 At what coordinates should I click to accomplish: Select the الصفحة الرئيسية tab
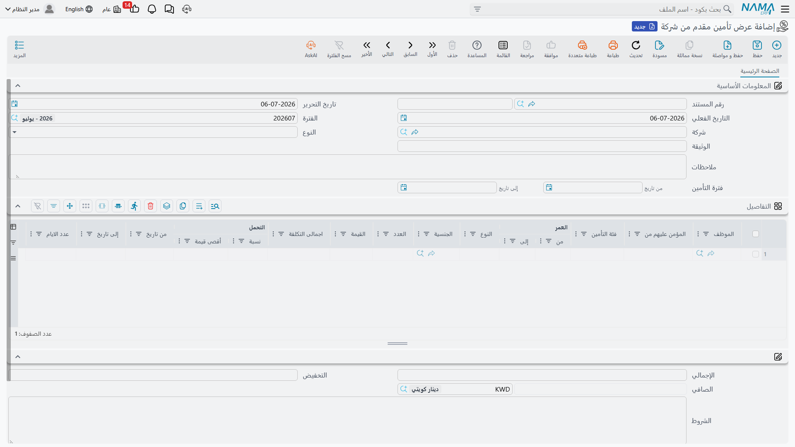[x=760, y=71]
